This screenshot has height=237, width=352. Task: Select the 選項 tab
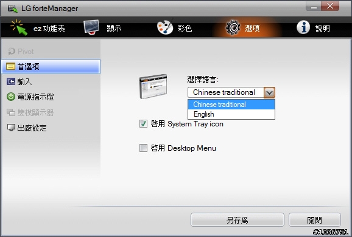click(x=242, y=28)
